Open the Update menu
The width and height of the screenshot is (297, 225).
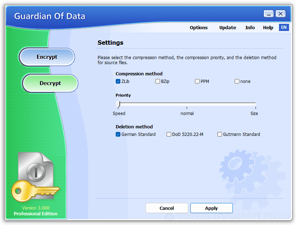tap(227, 28)
